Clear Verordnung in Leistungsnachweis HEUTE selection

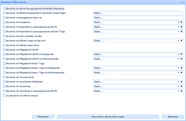(181, 91)
